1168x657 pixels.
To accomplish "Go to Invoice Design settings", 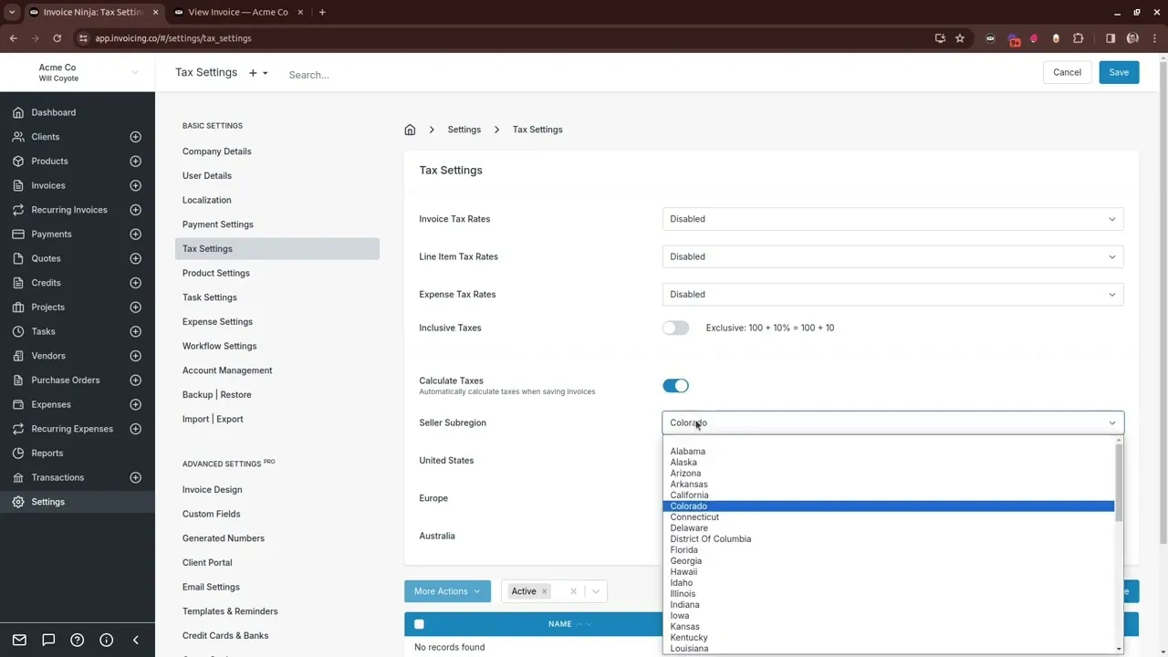I will (213, 490).
